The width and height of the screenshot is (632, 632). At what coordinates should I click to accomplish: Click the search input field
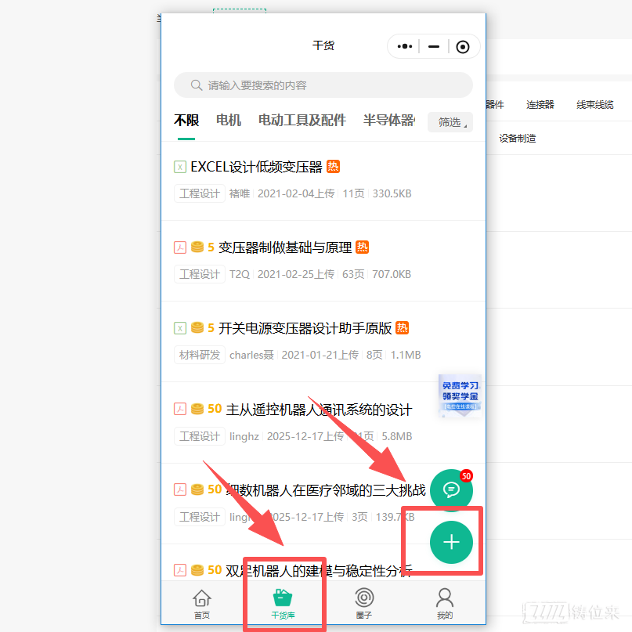[x=323, y=85]
